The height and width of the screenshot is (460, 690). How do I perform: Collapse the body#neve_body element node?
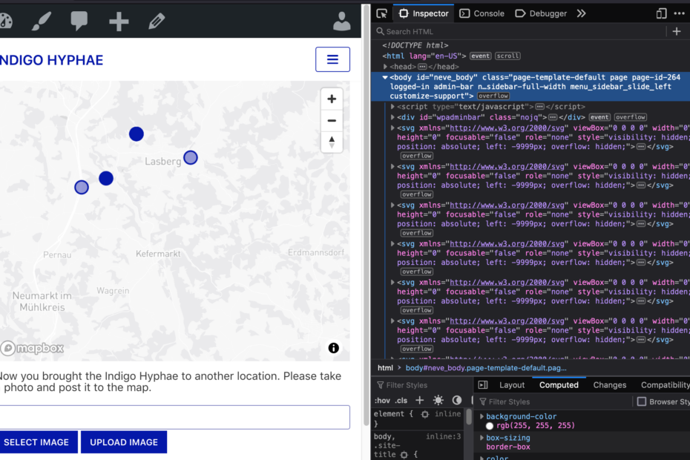point(385,77)
